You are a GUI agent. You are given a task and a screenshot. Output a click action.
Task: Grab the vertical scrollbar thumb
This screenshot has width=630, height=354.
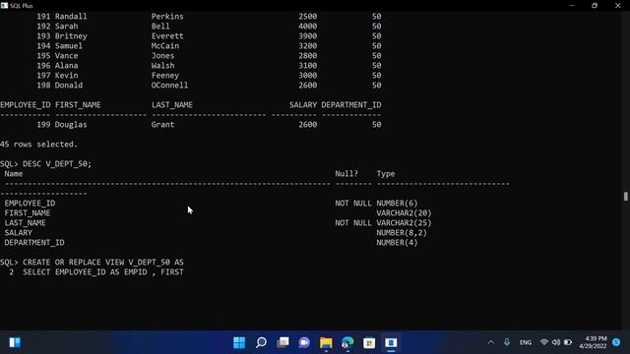626,197
